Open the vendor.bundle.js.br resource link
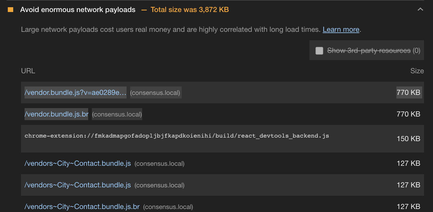 click(56, 114)
